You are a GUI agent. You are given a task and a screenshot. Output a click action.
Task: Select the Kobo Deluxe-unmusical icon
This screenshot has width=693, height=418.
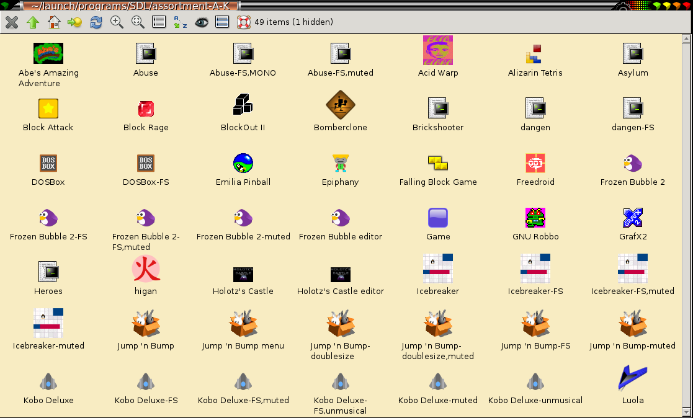coord(535,382)
